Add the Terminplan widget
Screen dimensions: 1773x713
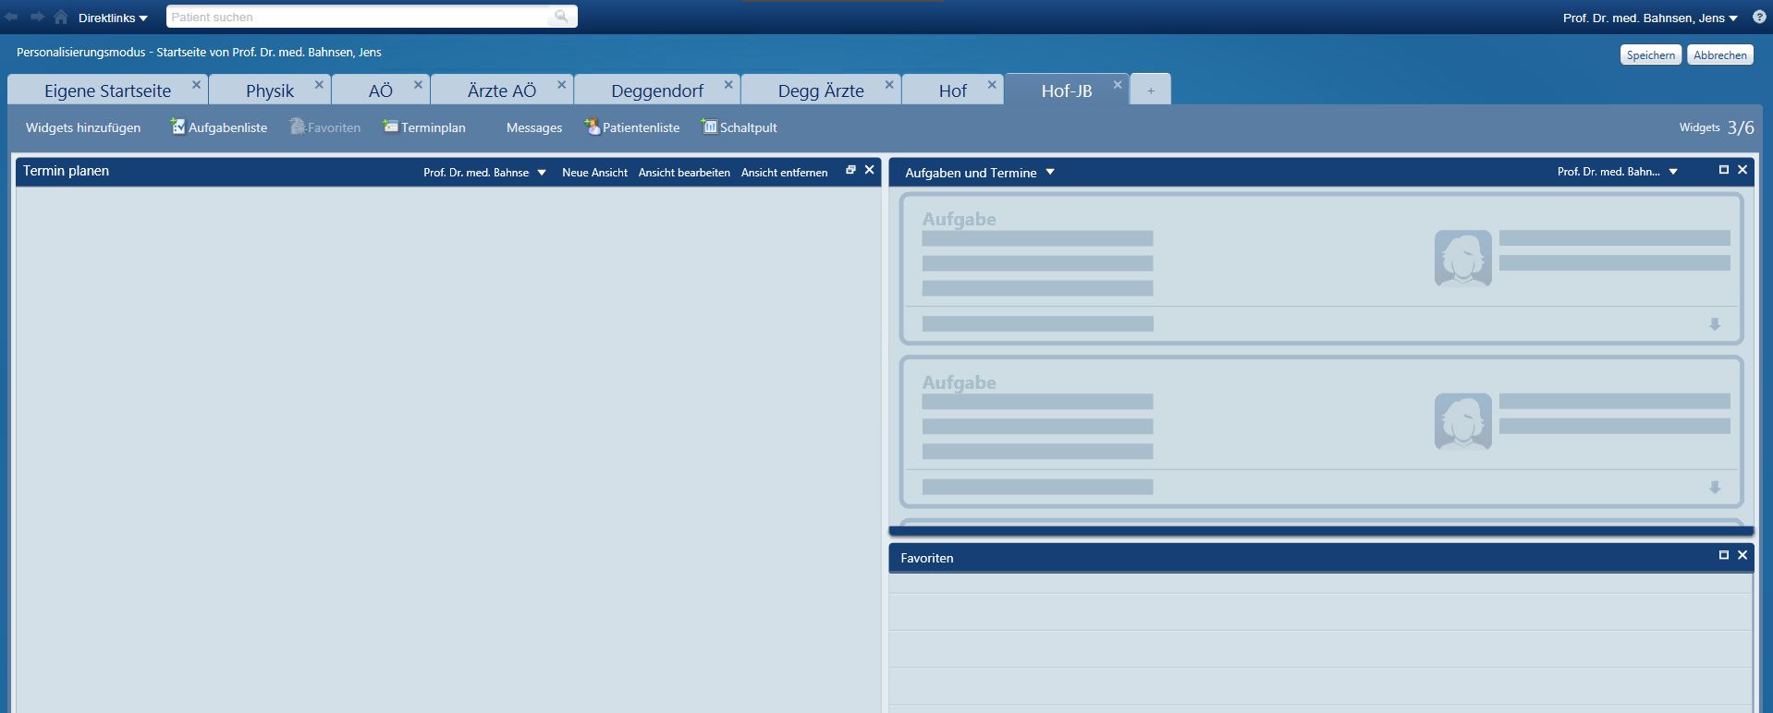coord(424,127)
